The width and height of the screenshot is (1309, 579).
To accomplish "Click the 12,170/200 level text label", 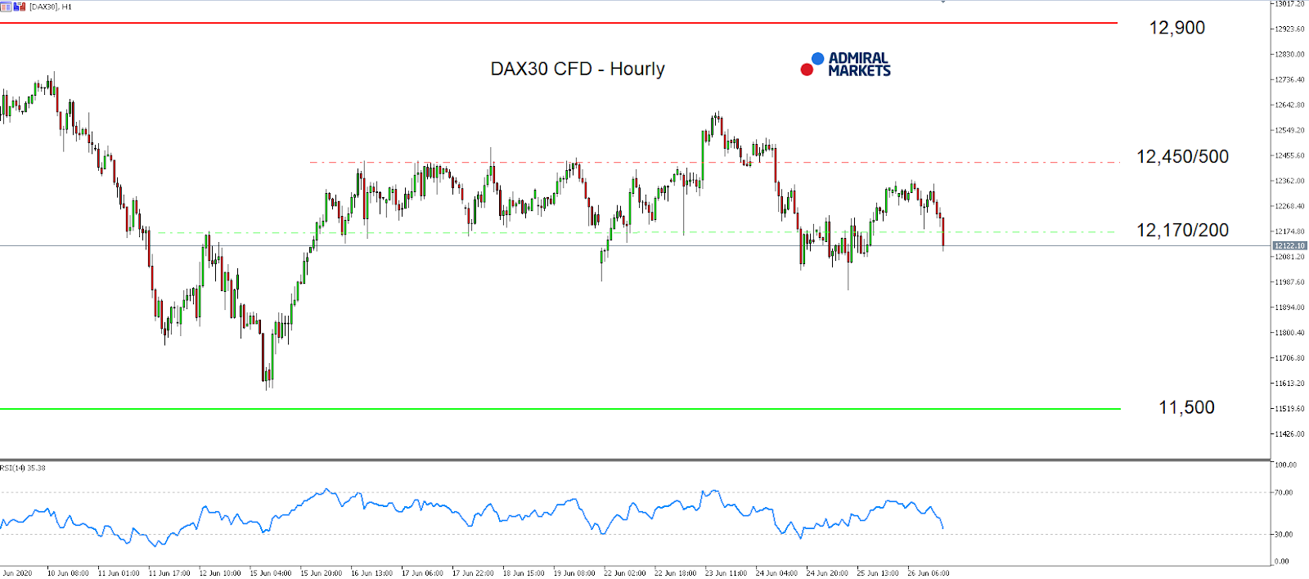I will 1182,230.
